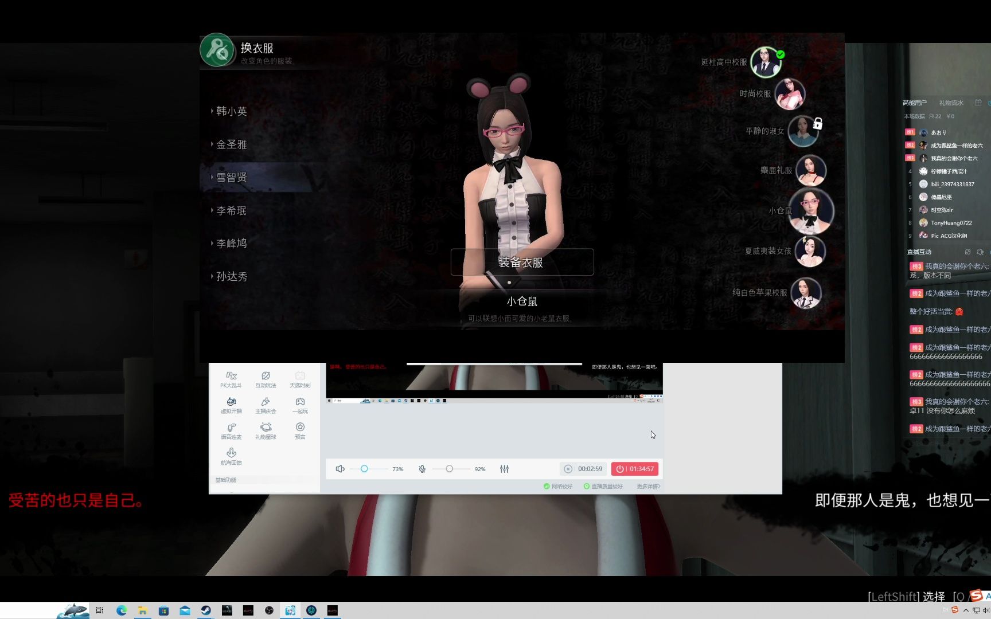Open user Pic ACG汉化组 in ranking
Viewport: 991px width, 619px height.
coord(949,236)
